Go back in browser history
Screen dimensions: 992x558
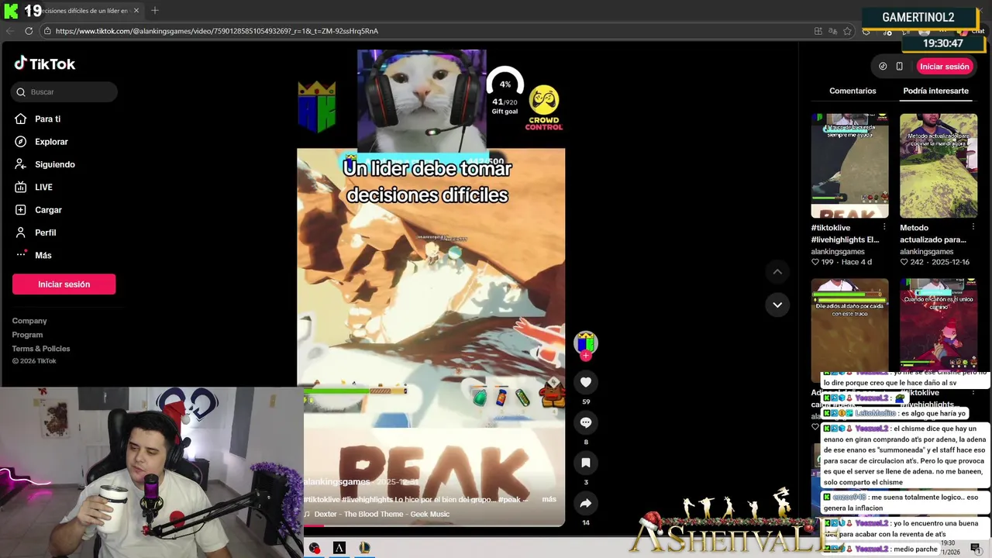click(x=10, y=31)
